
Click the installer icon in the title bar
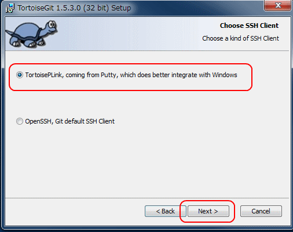[10, 8]
